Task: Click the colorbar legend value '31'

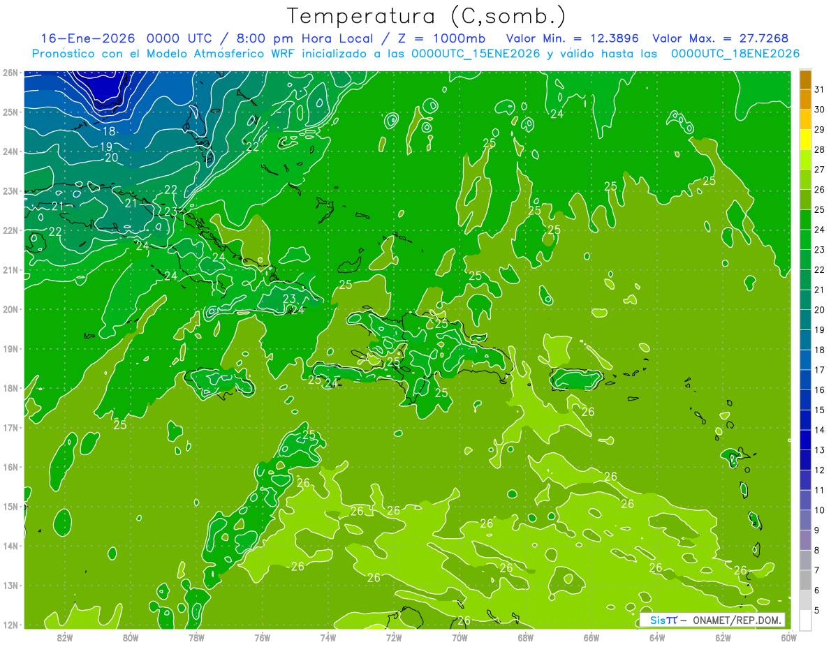Action: [819, 89]
